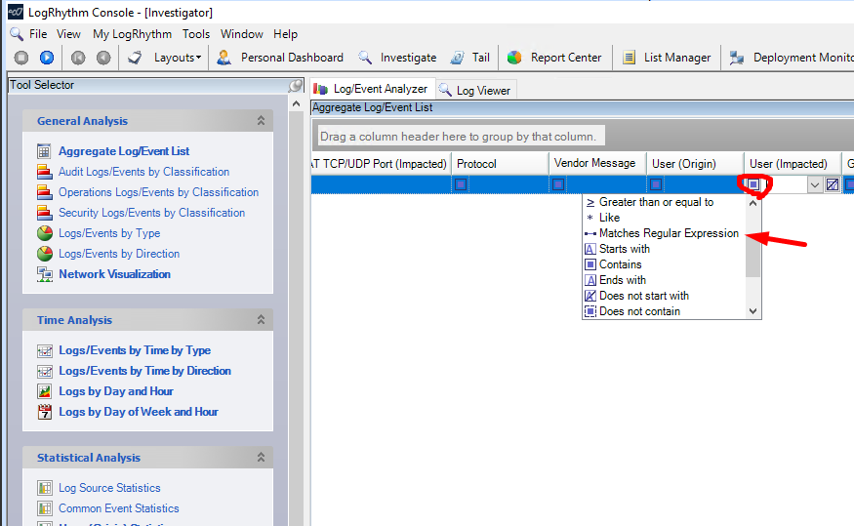The height and width of the screenshot is (526, 854).
Task: Click the first gray back navigation button
Action: click(78, 58)
